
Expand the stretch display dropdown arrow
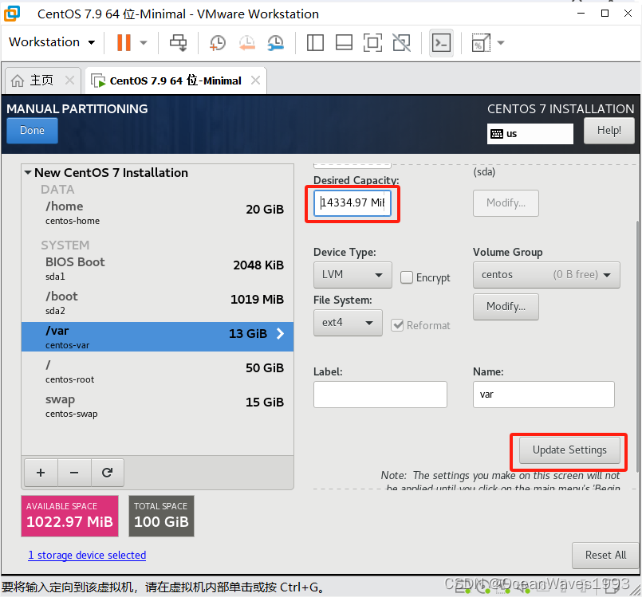point(500,42)
